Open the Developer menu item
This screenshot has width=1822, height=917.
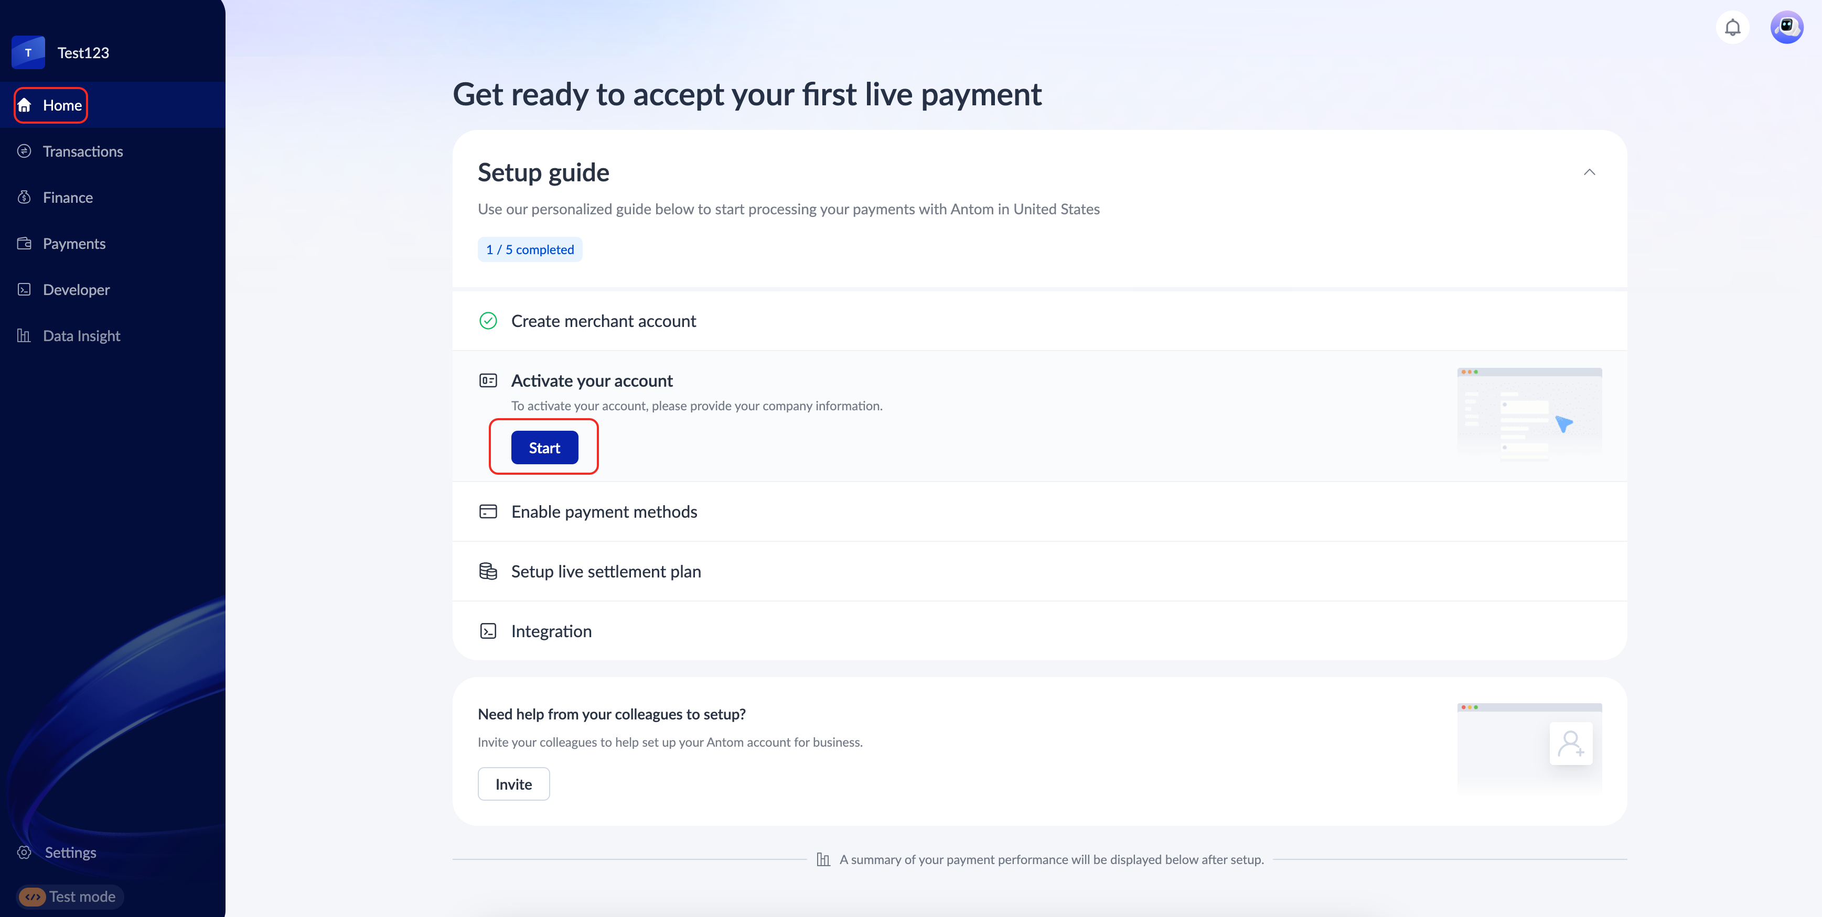click(77, 290)
